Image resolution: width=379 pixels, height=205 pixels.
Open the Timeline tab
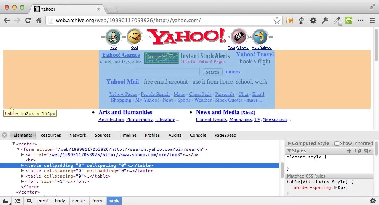(x=128, y=135)
